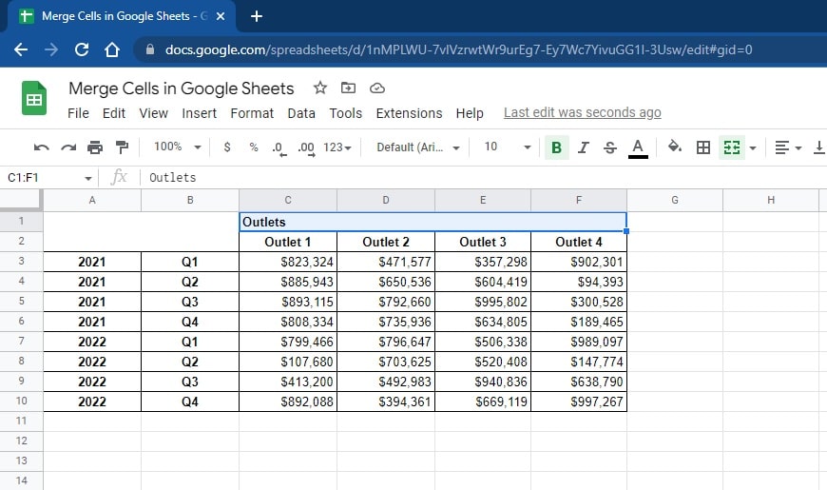
Task: Reload the browser page
Action: coord(82,49)
